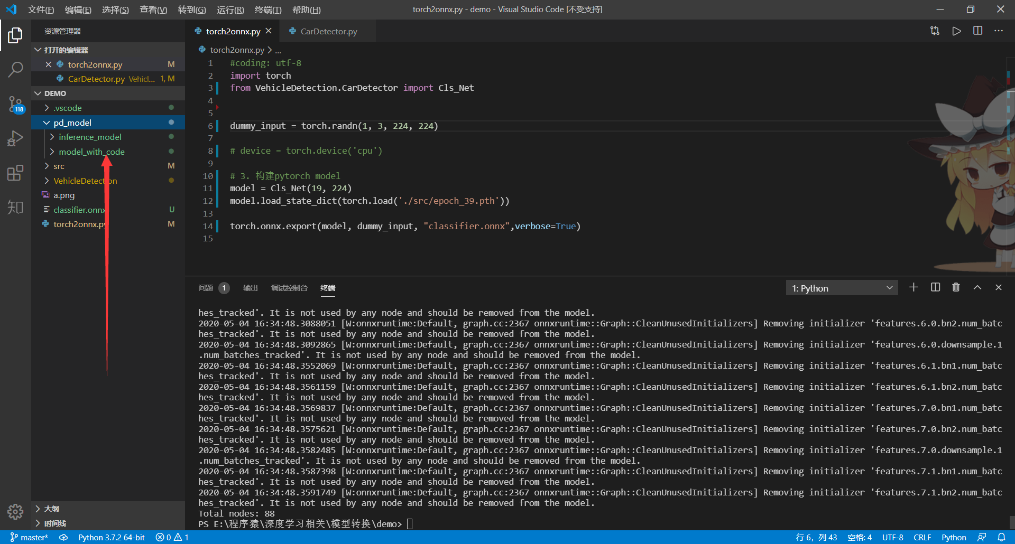Close torch2onnx.py in open editors list
Screen dimensions: 1015x544
coord(48,64)
